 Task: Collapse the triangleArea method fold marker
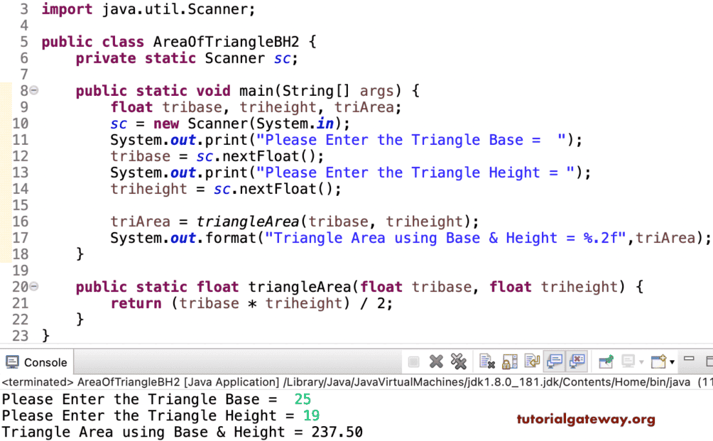tap(33, 286)
